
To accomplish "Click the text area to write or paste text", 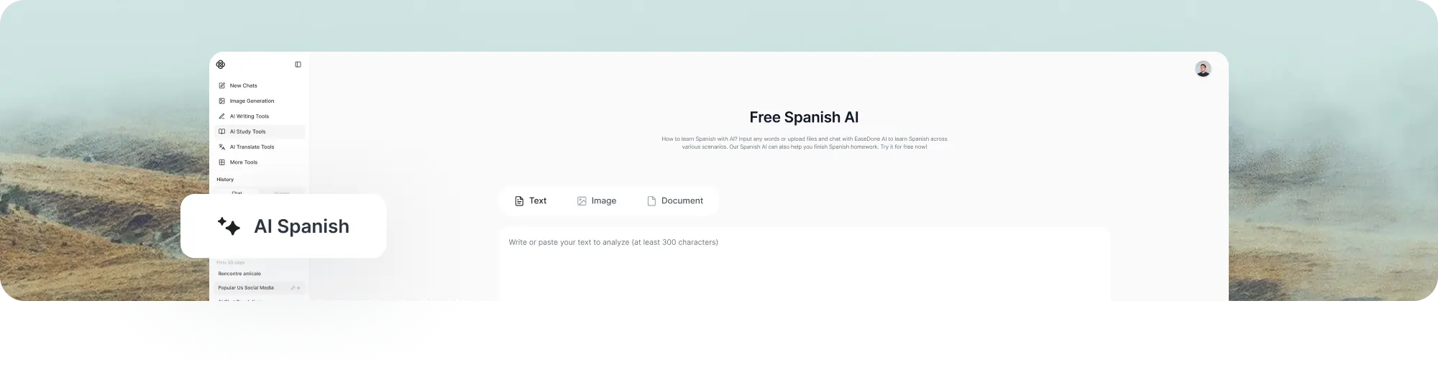I will click(x=804, y=264).
